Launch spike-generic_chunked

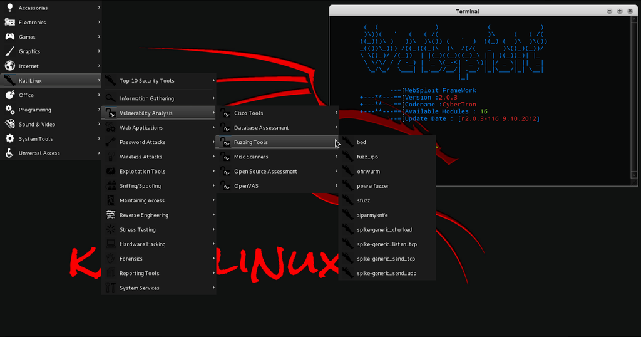387,229
